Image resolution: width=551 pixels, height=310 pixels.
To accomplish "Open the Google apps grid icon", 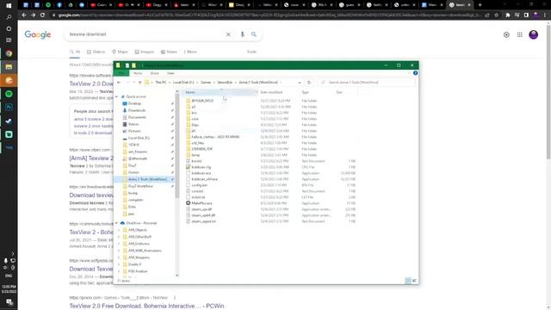I will (520, 34).
